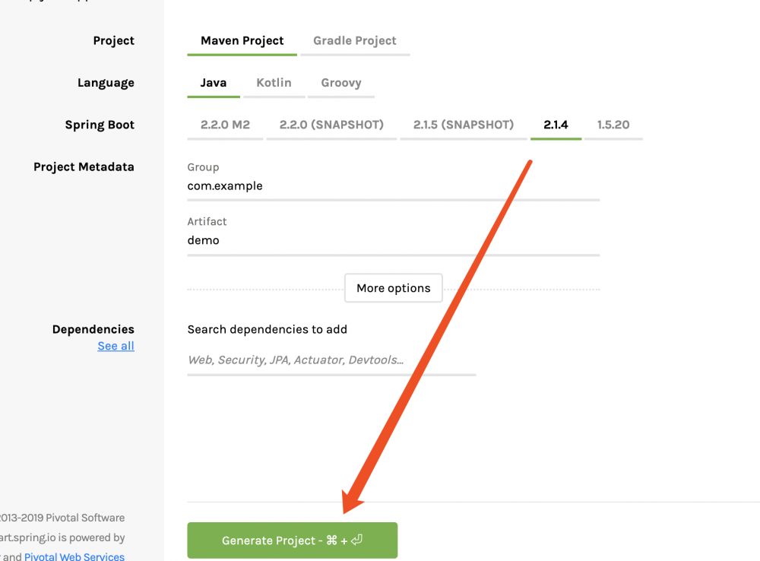
Task: Choose Spring Boot 2.2.0 (SNAPSHOT)
Action: click(331, 125)
